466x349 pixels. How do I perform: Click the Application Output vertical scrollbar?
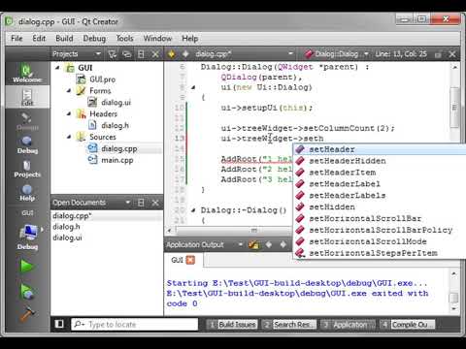coord(454,298)
